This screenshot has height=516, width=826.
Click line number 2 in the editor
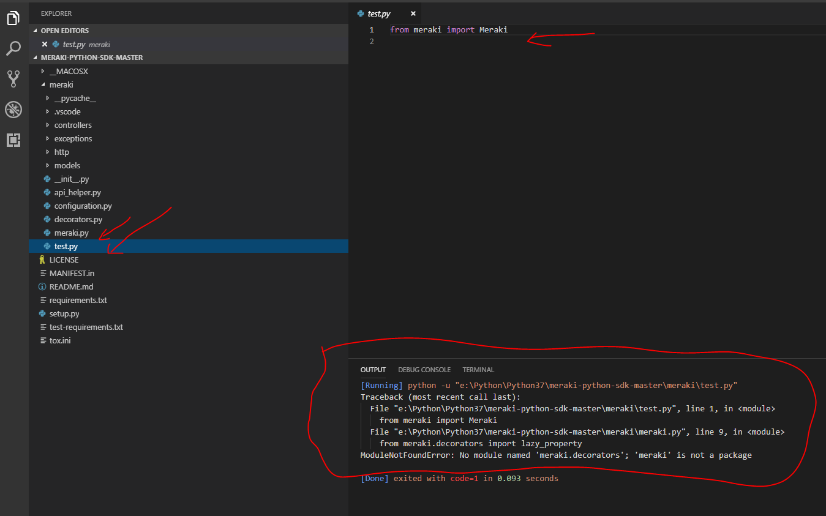(371, 42)
